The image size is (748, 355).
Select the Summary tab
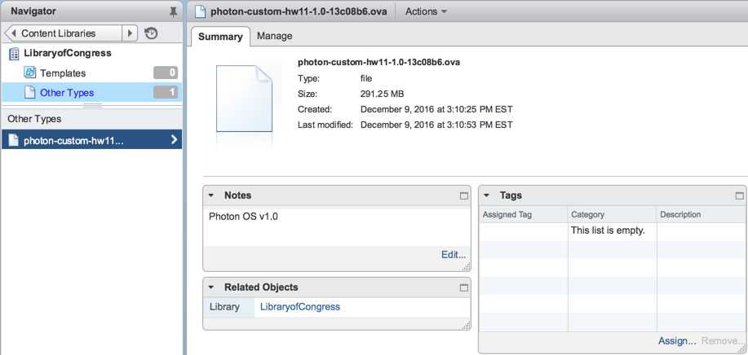[x=220, y=37]
